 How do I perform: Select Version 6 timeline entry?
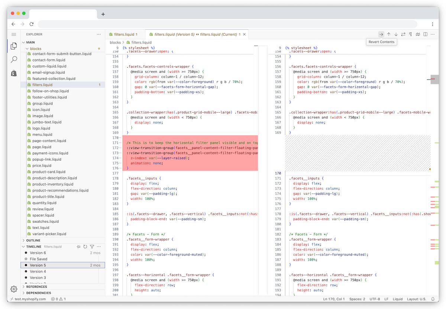point(62,253)
